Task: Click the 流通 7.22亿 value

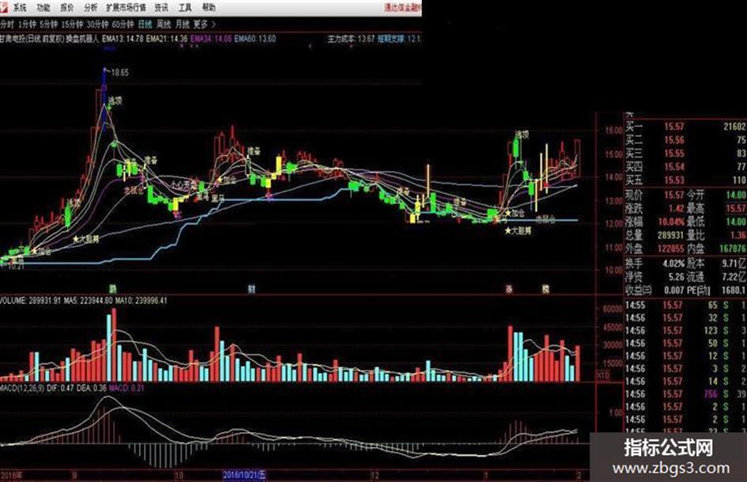Action: pos(734,277)
